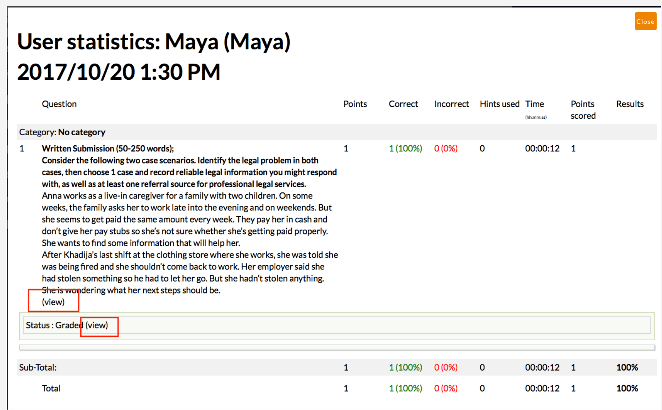Screen dimensions: 662x410
Task: Click the 100% result in the Sub-Total row
Action: click(x=627, y=367)
